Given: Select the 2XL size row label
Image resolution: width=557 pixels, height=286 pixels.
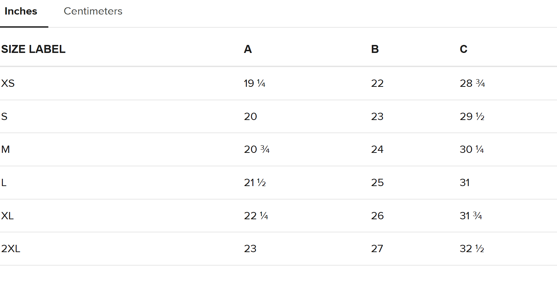Looking at the screenshot, I should (x=11, y=249).
